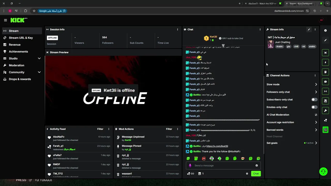The width and height of the screenshot is (331, 186).
Task: Click the Send a message input field
Action: pos(223,166)
